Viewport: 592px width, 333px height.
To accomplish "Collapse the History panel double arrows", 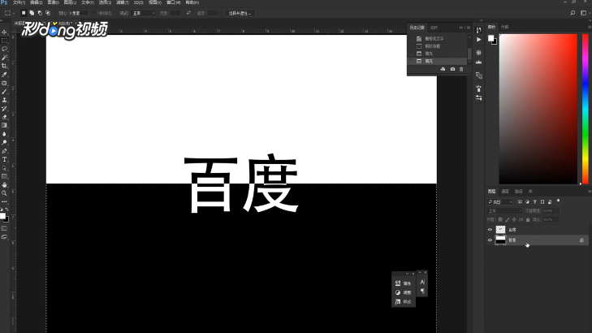I will [x=461, y=28].
